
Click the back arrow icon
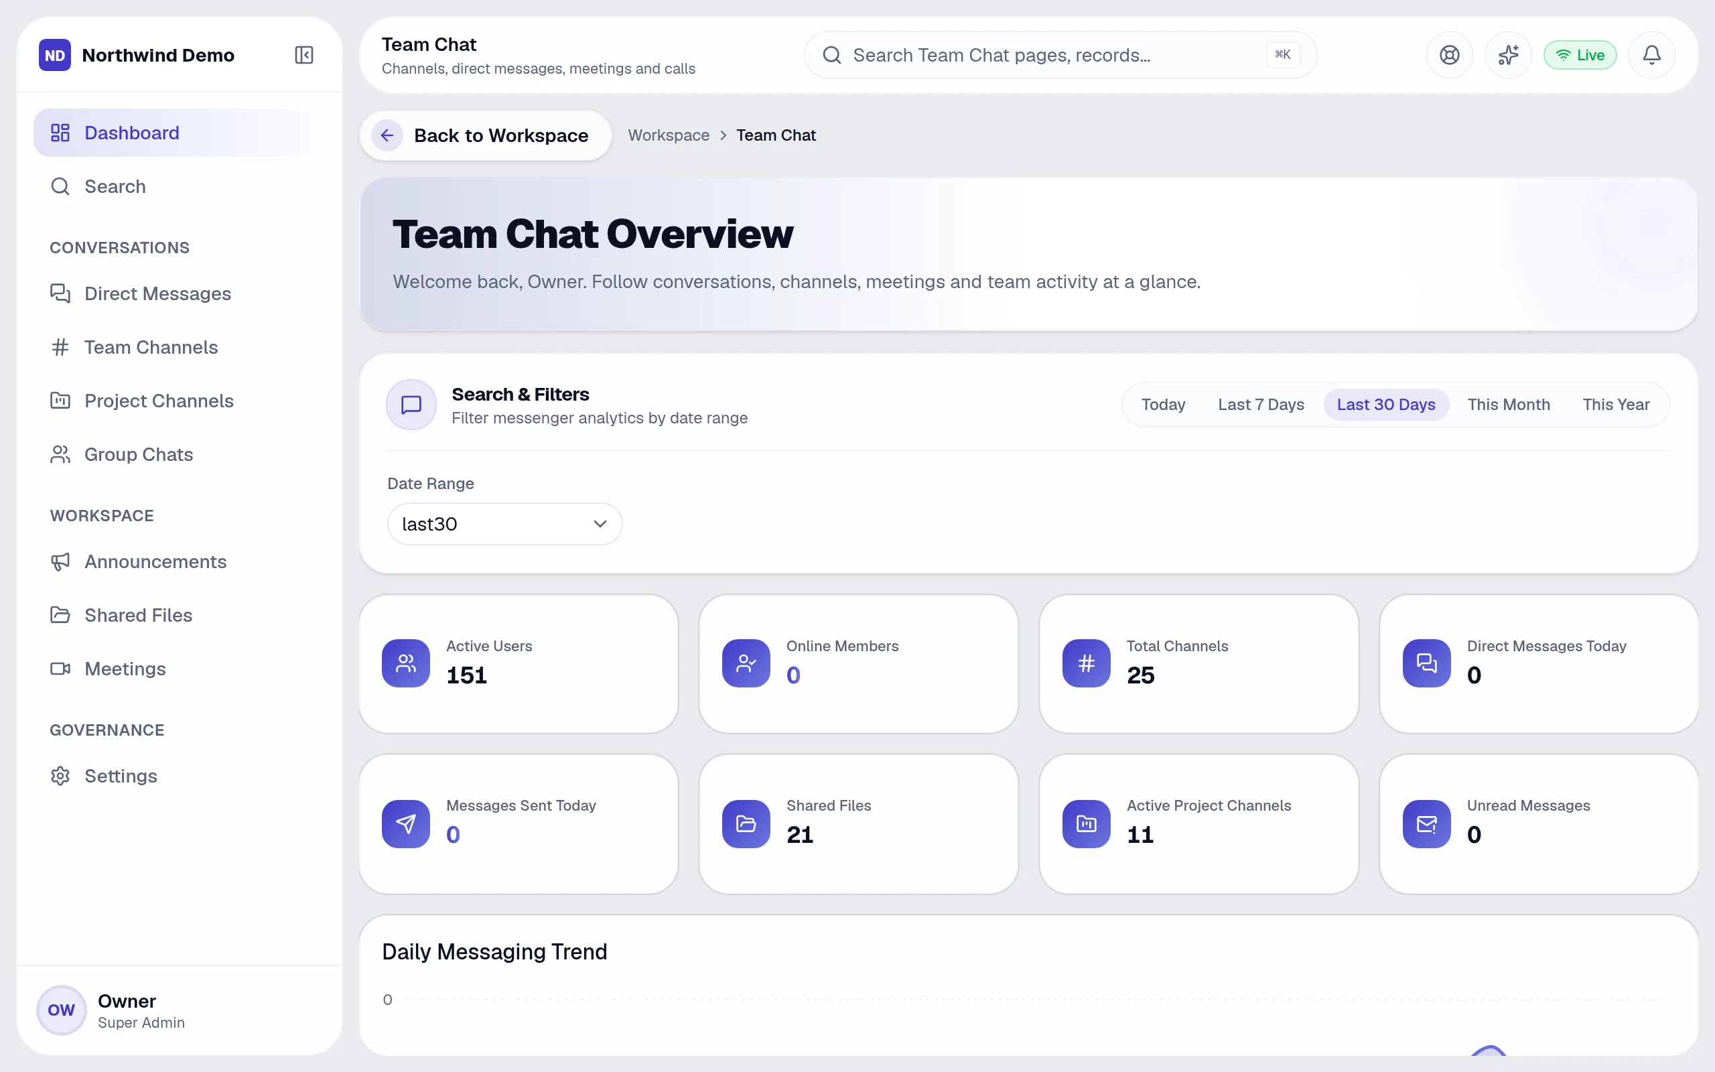click(x=387, y=135)
